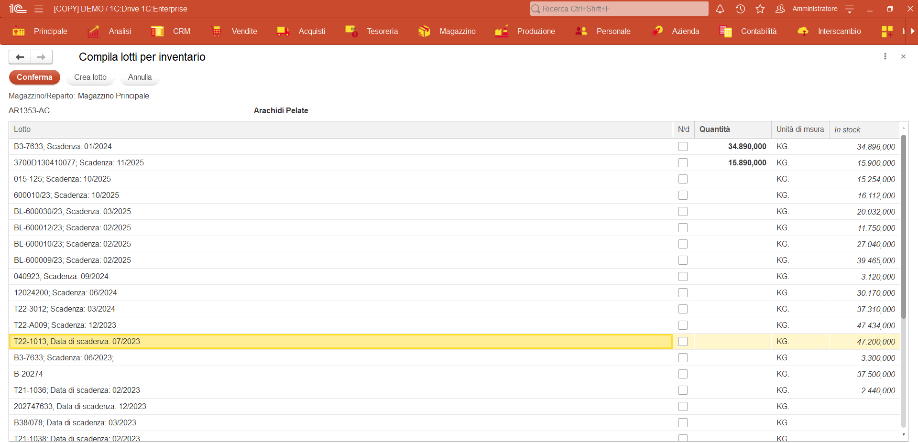
Task: Toggle N/d checkbox for lot 3700D130410077
Action: pyautogui.click(x=683, y=163)
